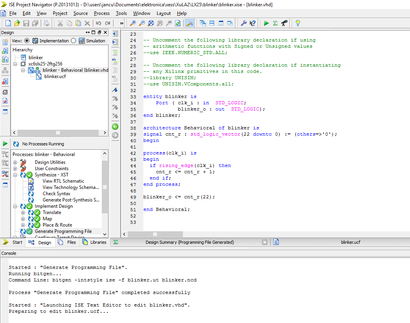Image resolution: width=410 pixels, height=323 pixels.
Task: Select the Simulation view radio button
Action: [74, 41]
